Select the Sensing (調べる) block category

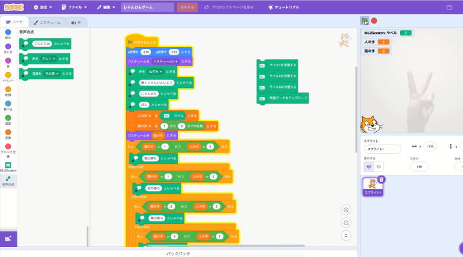[x=8, y=106]
